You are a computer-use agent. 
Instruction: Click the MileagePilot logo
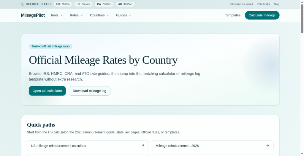pos(33,15)
